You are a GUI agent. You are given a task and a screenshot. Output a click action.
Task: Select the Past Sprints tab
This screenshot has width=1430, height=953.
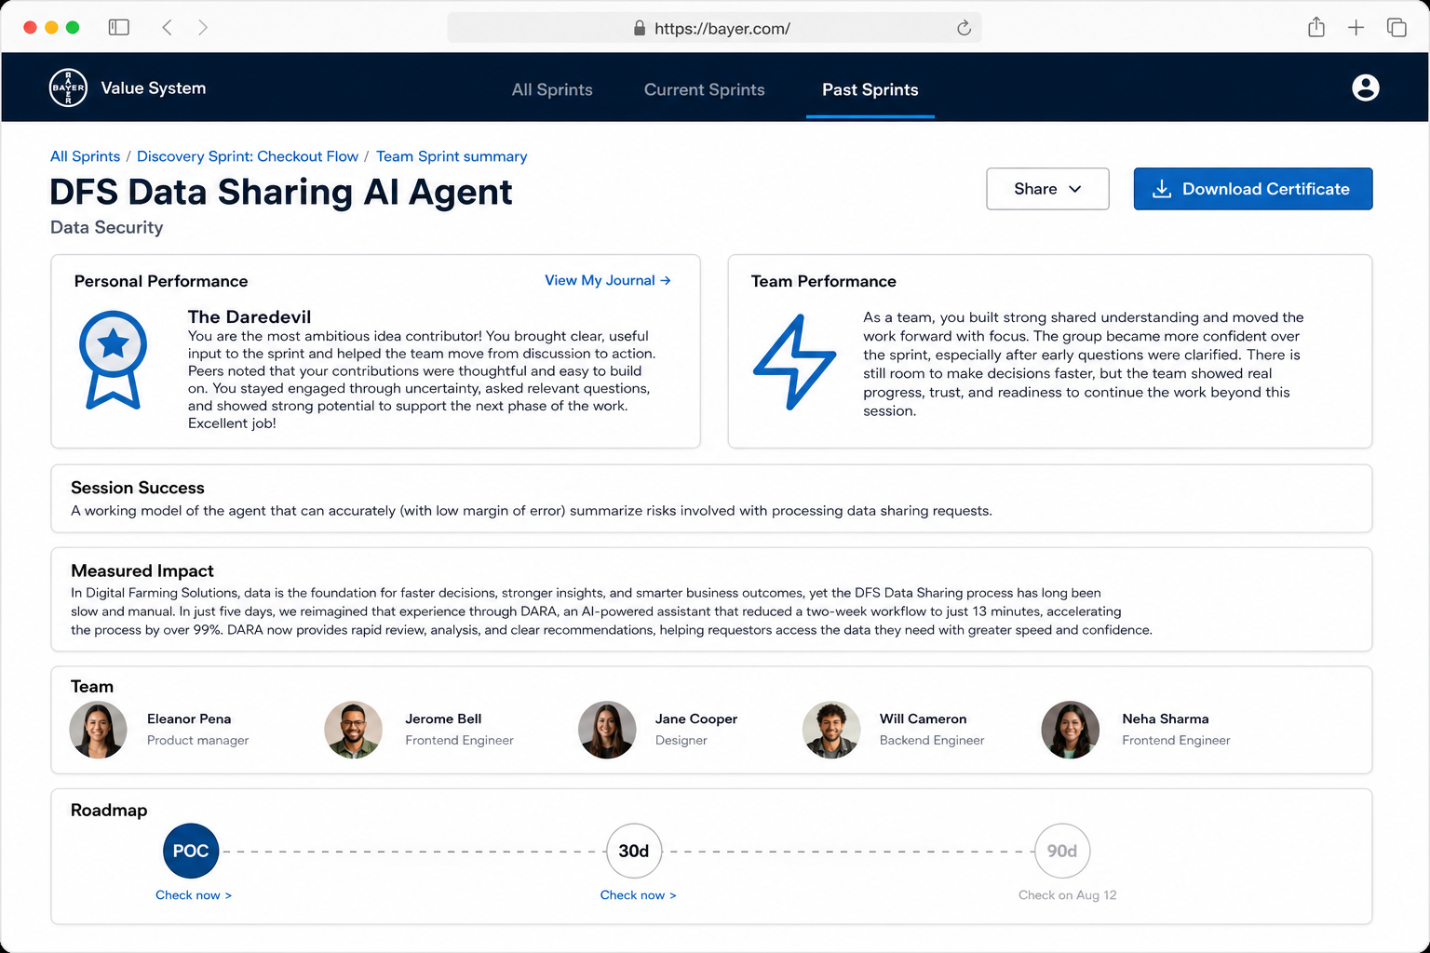click(x=870, y=89)
